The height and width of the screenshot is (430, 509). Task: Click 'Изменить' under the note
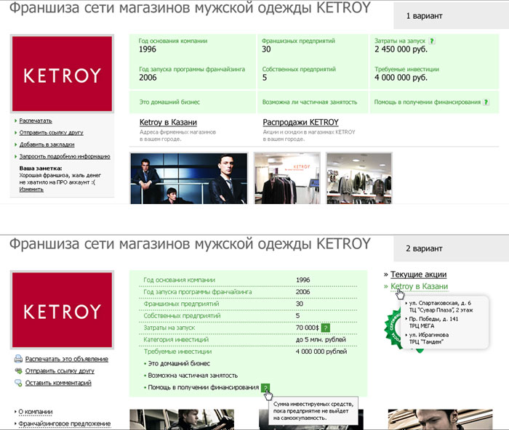coord(31,189)
